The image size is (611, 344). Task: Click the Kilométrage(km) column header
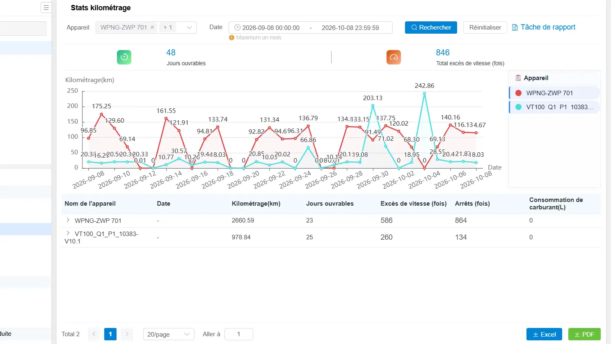[256, 204]
